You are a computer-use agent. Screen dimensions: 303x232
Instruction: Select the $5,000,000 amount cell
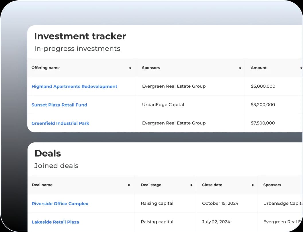point(263,86)
